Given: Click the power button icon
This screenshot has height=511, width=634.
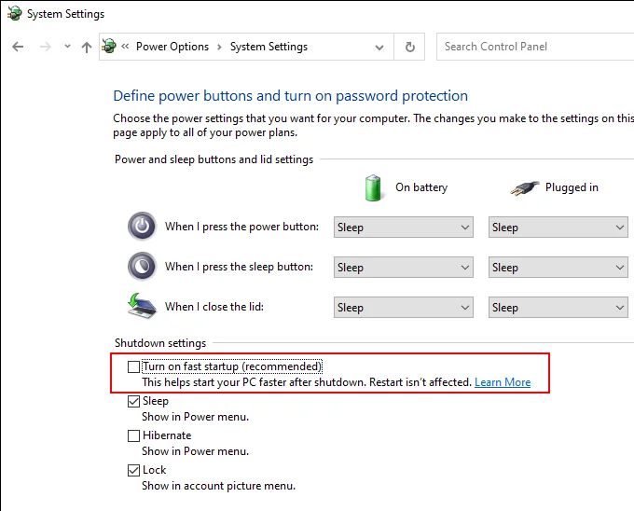Looking at the screenshot, I should [x=142, y=226].
